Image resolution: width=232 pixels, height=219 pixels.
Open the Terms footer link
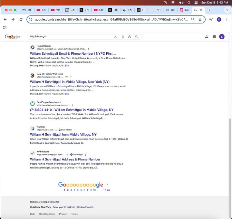[74, 214]
